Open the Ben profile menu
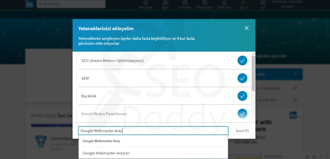Screen dimensions: 330x159 pyautogui.click(x=244, y=5)
